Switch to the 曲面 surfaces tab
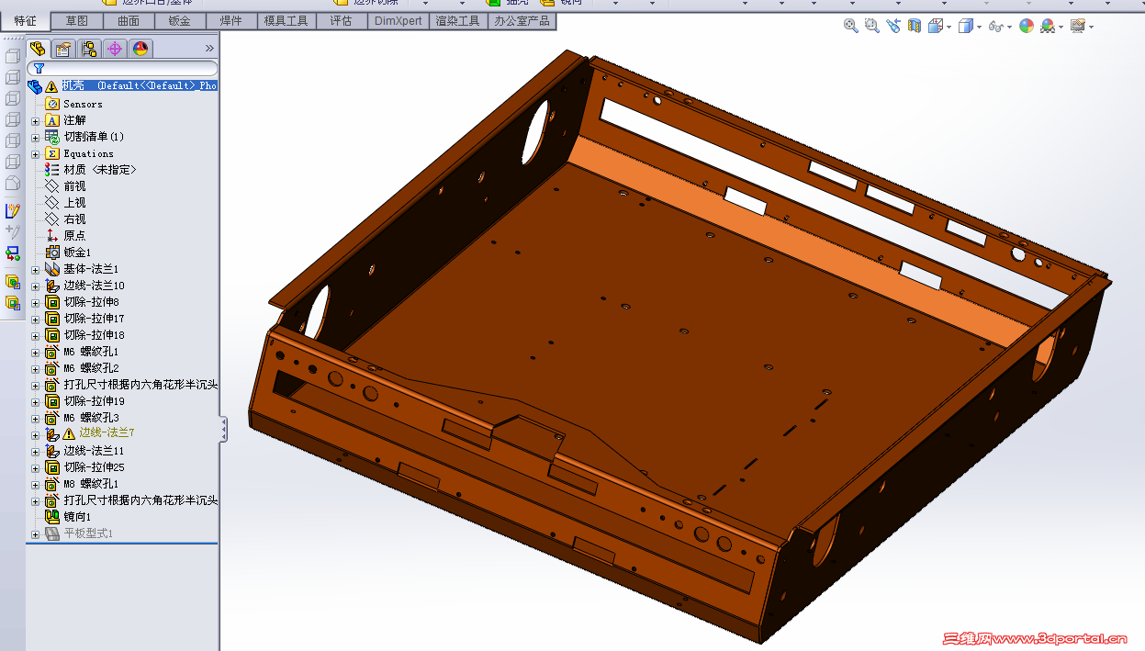This screenshot has height=651, width=1145. click(x=129, y=20)
